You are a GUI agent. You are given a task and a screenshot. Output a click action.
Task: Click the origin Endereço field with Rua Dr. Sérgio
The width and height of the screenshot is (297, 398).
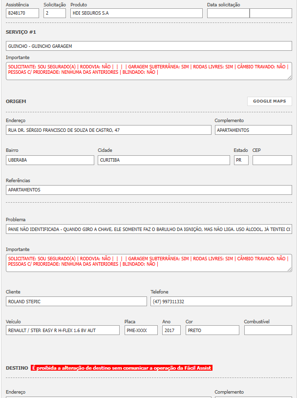(x=108, y=130)
